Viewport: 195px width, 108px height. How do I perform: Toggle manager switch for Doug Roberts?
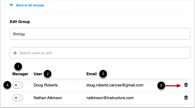(x=18, y=85)
